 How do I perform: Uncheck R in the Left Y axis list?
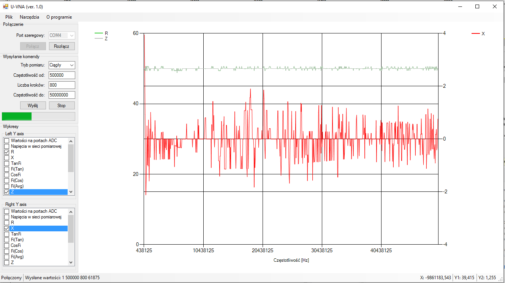(6, 152)
